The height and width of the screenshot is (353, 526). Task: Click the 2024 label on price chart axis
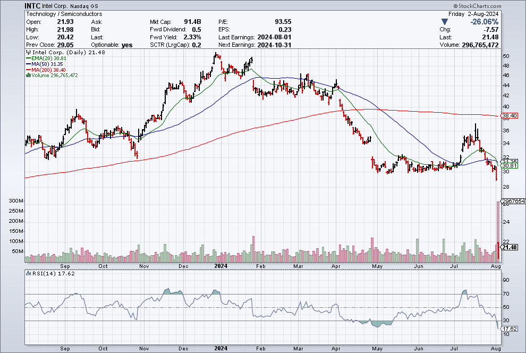point(220,266)
